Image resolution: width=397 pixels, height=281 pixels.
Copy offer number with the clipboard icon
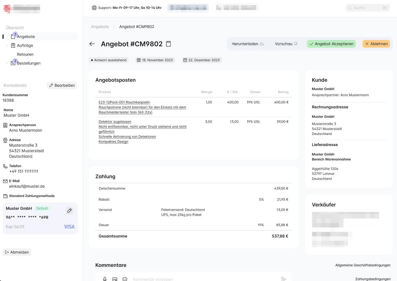pos(168,44)
